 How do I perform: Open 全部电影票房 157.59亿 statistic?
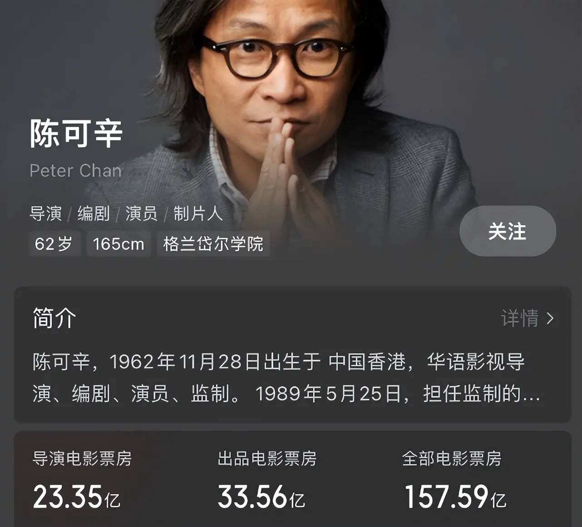[x=454, y=480]
